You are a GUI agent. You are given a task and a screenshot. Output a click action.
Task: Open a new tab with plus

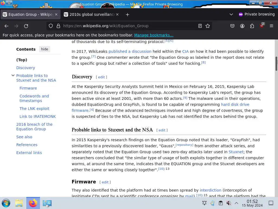(x=128, y=15)
